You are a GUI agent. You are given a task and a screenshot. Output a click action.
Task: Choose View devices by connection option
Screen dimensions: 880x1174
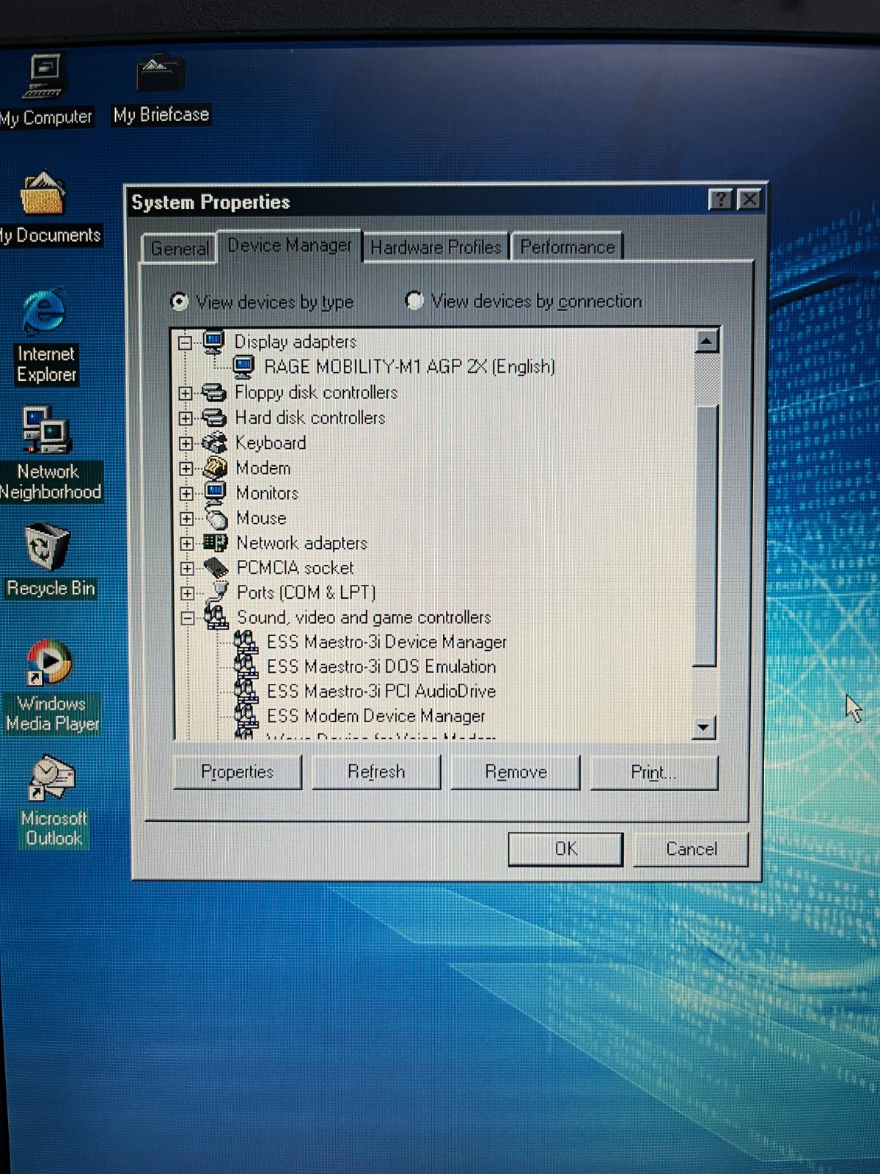tap(523, 301)
